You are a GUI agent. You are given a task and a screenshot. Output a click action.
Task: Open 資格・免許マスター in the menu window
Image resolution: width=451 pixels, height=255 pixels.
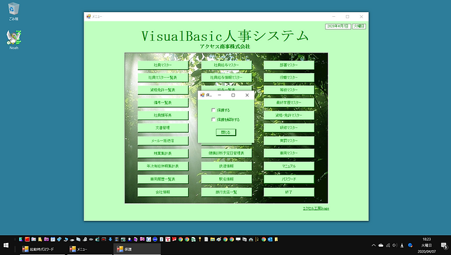click(x=289, y=115)
